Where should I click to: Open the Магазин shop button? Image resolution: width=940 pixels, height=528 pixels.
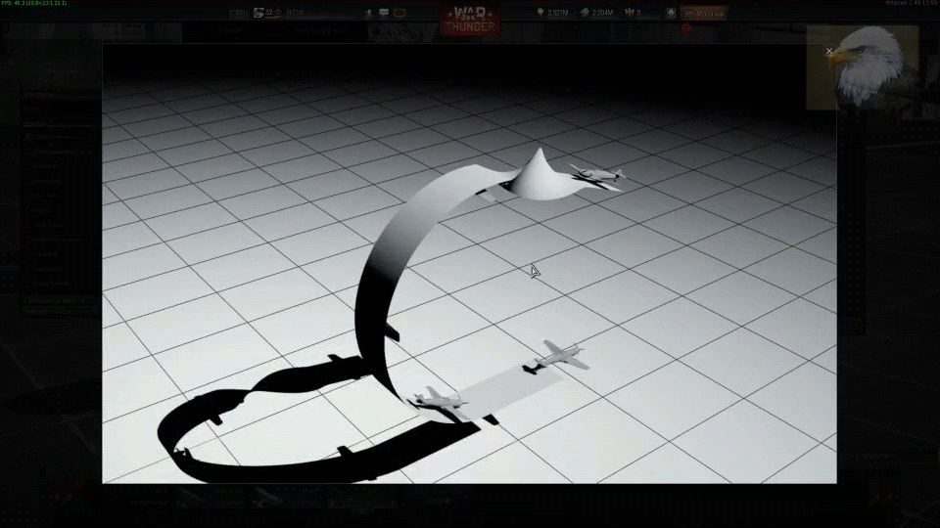click(704, 13)
